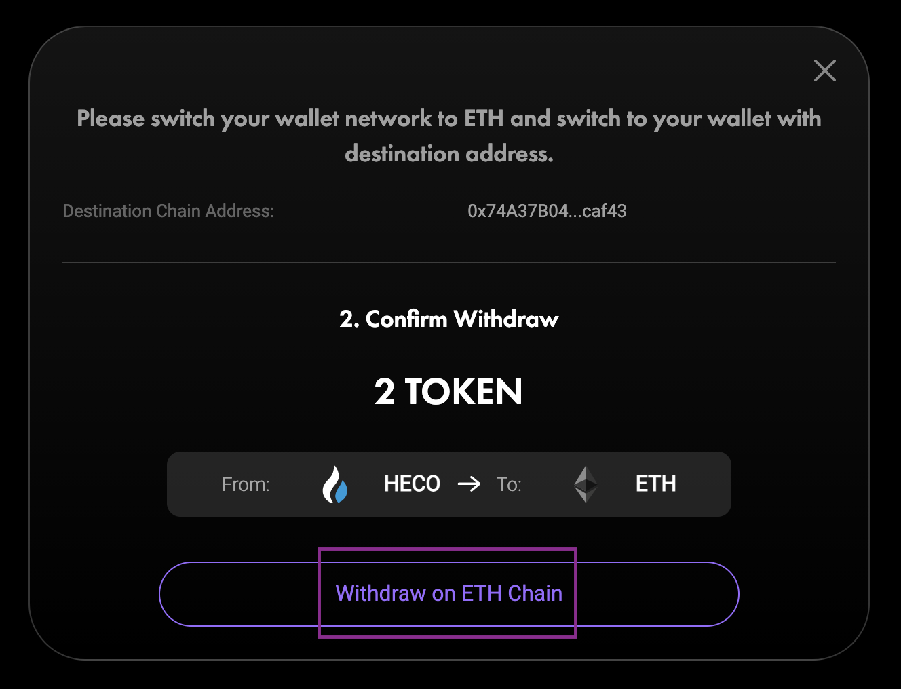
Task: Select the ETH name beside the Ethereum logo
Action: 655,484
